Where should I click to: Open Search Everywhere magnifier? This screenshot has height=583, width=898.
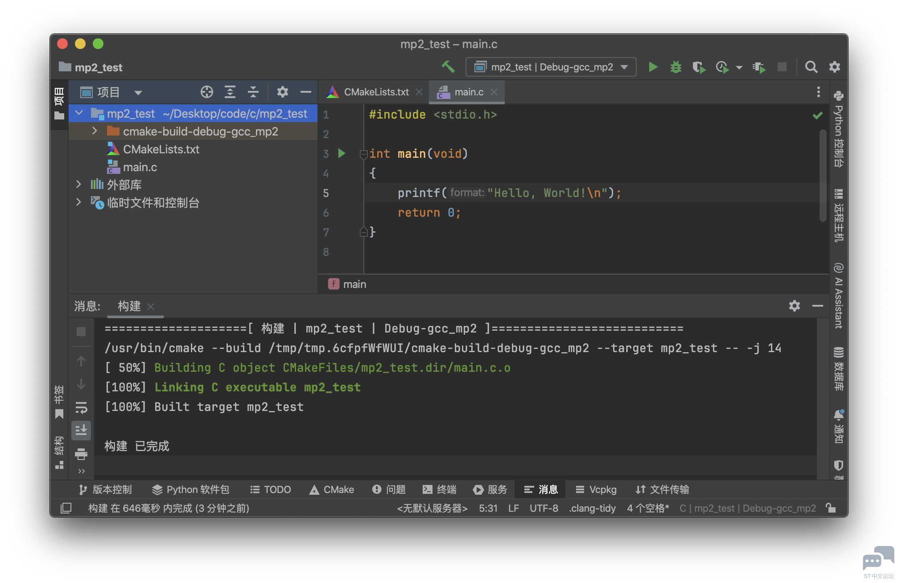tap(811, 67)
